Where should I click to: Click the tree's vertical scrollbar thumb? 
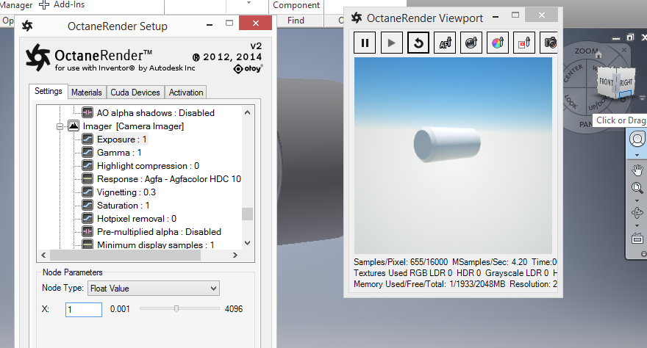[x=247, y=214]
